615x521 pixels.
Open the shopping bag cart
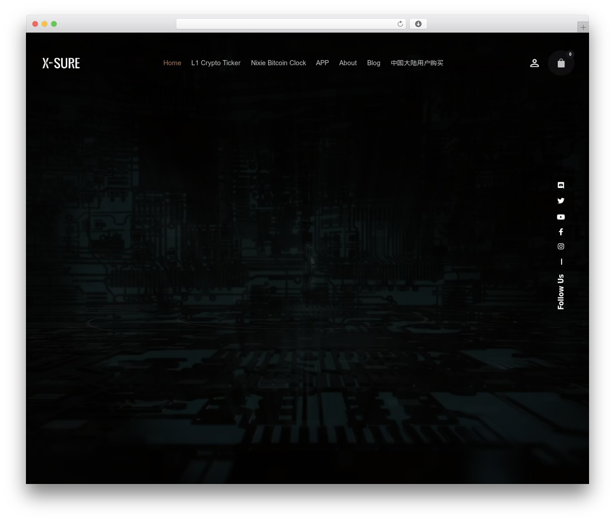(x=561, y=63)
